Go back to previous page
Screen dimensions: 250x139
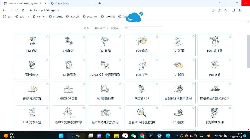(4, 10)
